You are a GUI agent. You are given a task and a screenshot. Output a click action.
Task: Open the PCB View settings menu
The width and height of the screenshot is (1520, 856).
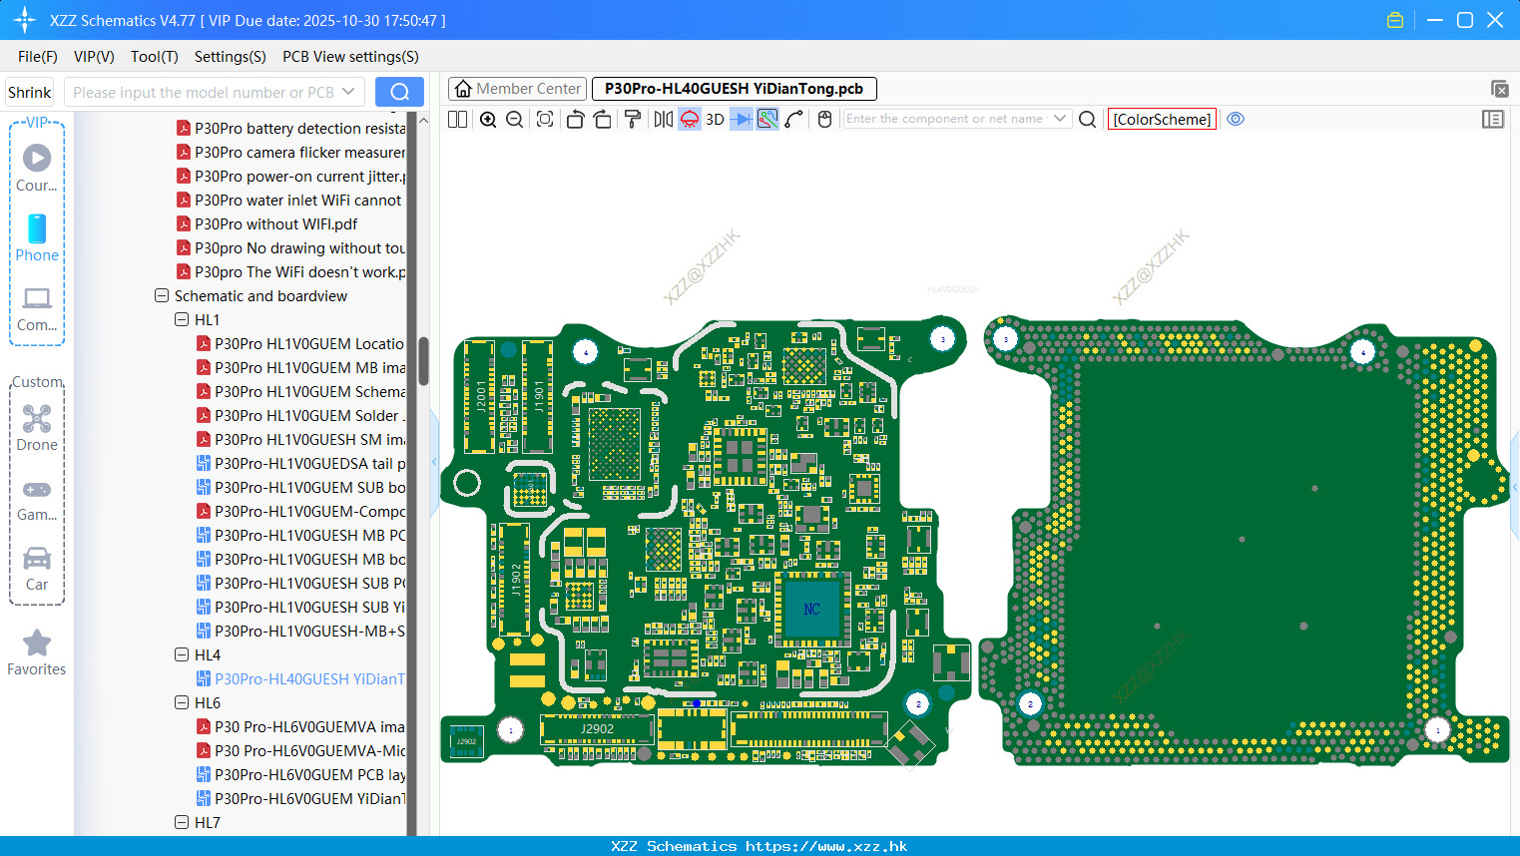pos(350,57)
